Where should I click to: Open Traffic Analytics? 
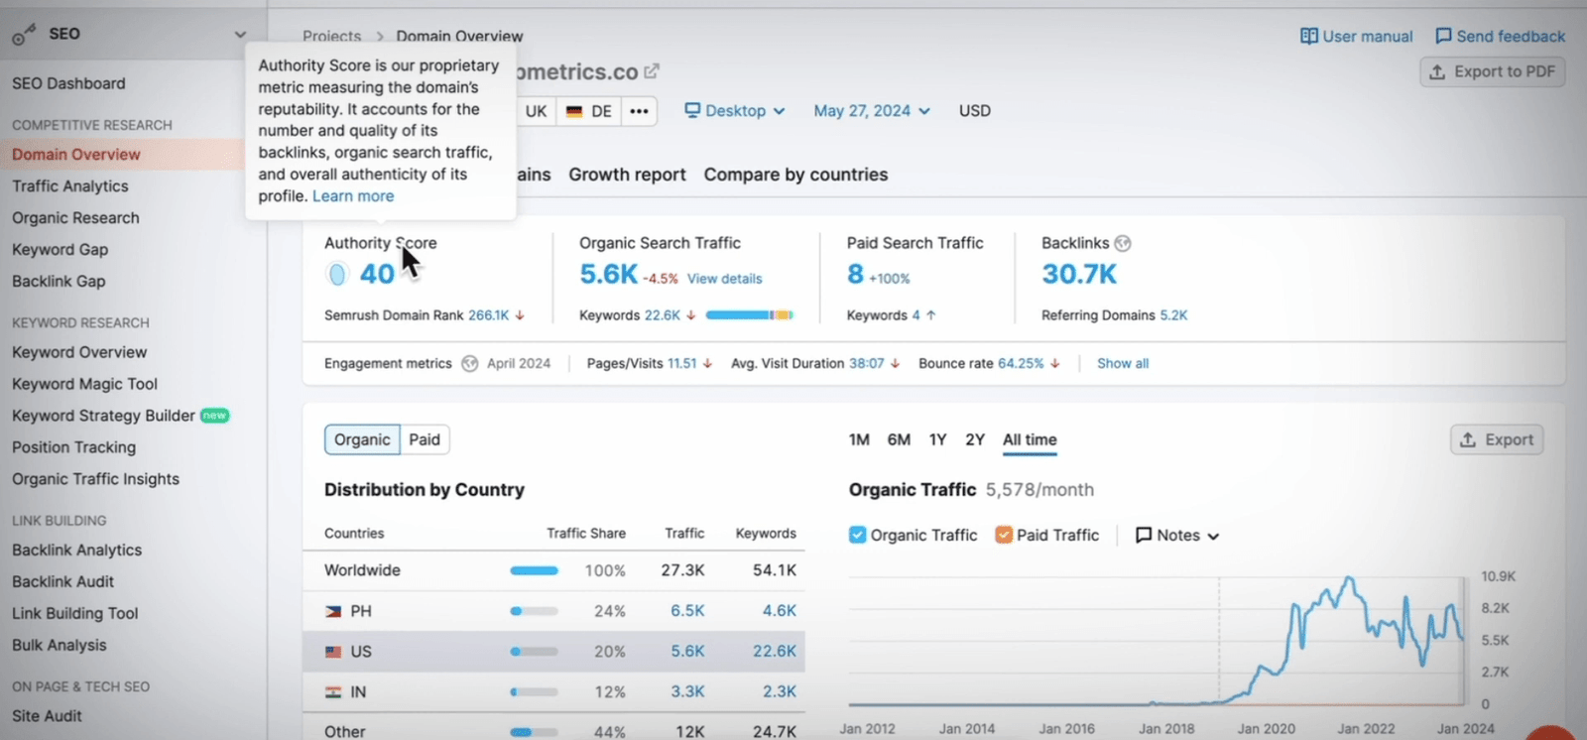pos(70,186)
